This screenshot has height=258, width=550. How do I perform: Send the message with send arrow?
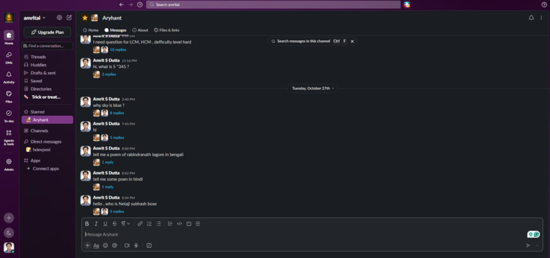click(528, 245)
